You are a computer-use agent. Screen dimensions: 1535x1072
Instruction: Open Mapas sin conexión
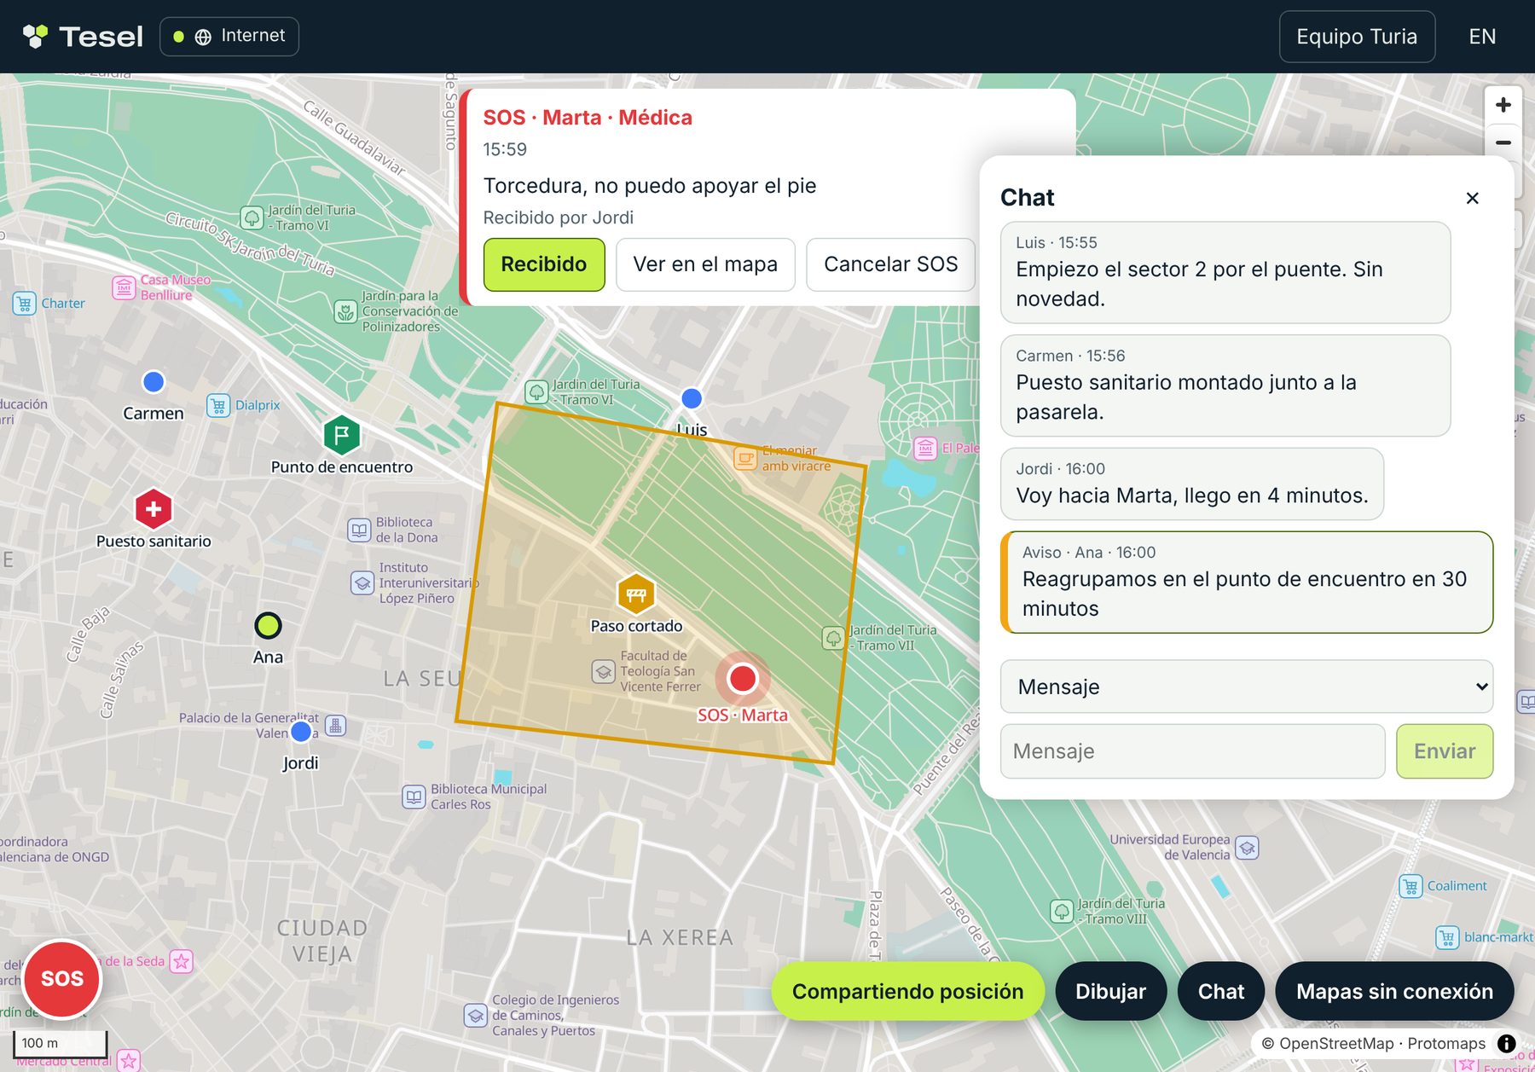(x=1394, y=991)
